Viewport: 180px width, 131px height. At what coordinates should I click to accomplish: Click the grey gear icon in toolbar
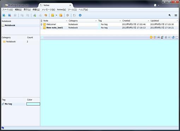click(x=68, y=15)
